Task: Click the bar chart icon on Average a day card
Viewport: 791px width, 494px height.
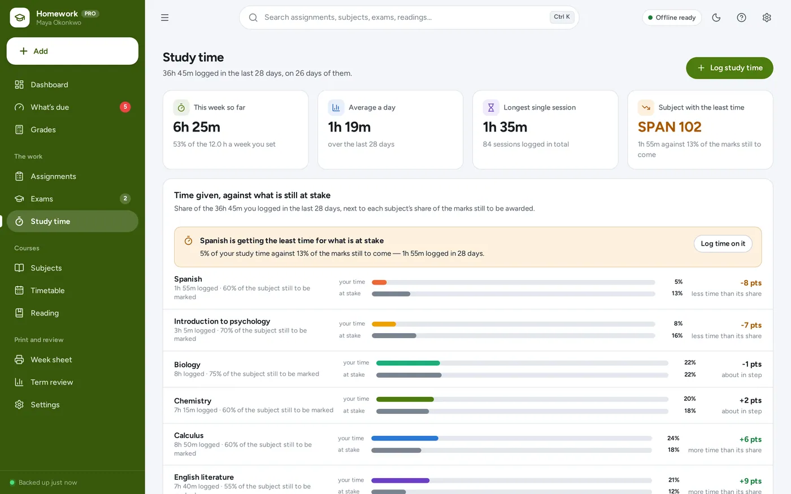Action: point(336,107)
